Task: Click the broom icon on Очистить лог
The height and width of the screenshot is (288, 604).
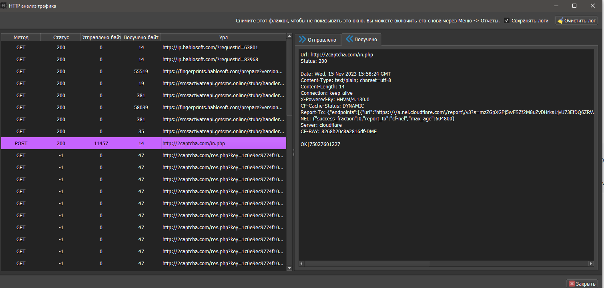Action: pyautogui.click(x=560, y=21)
